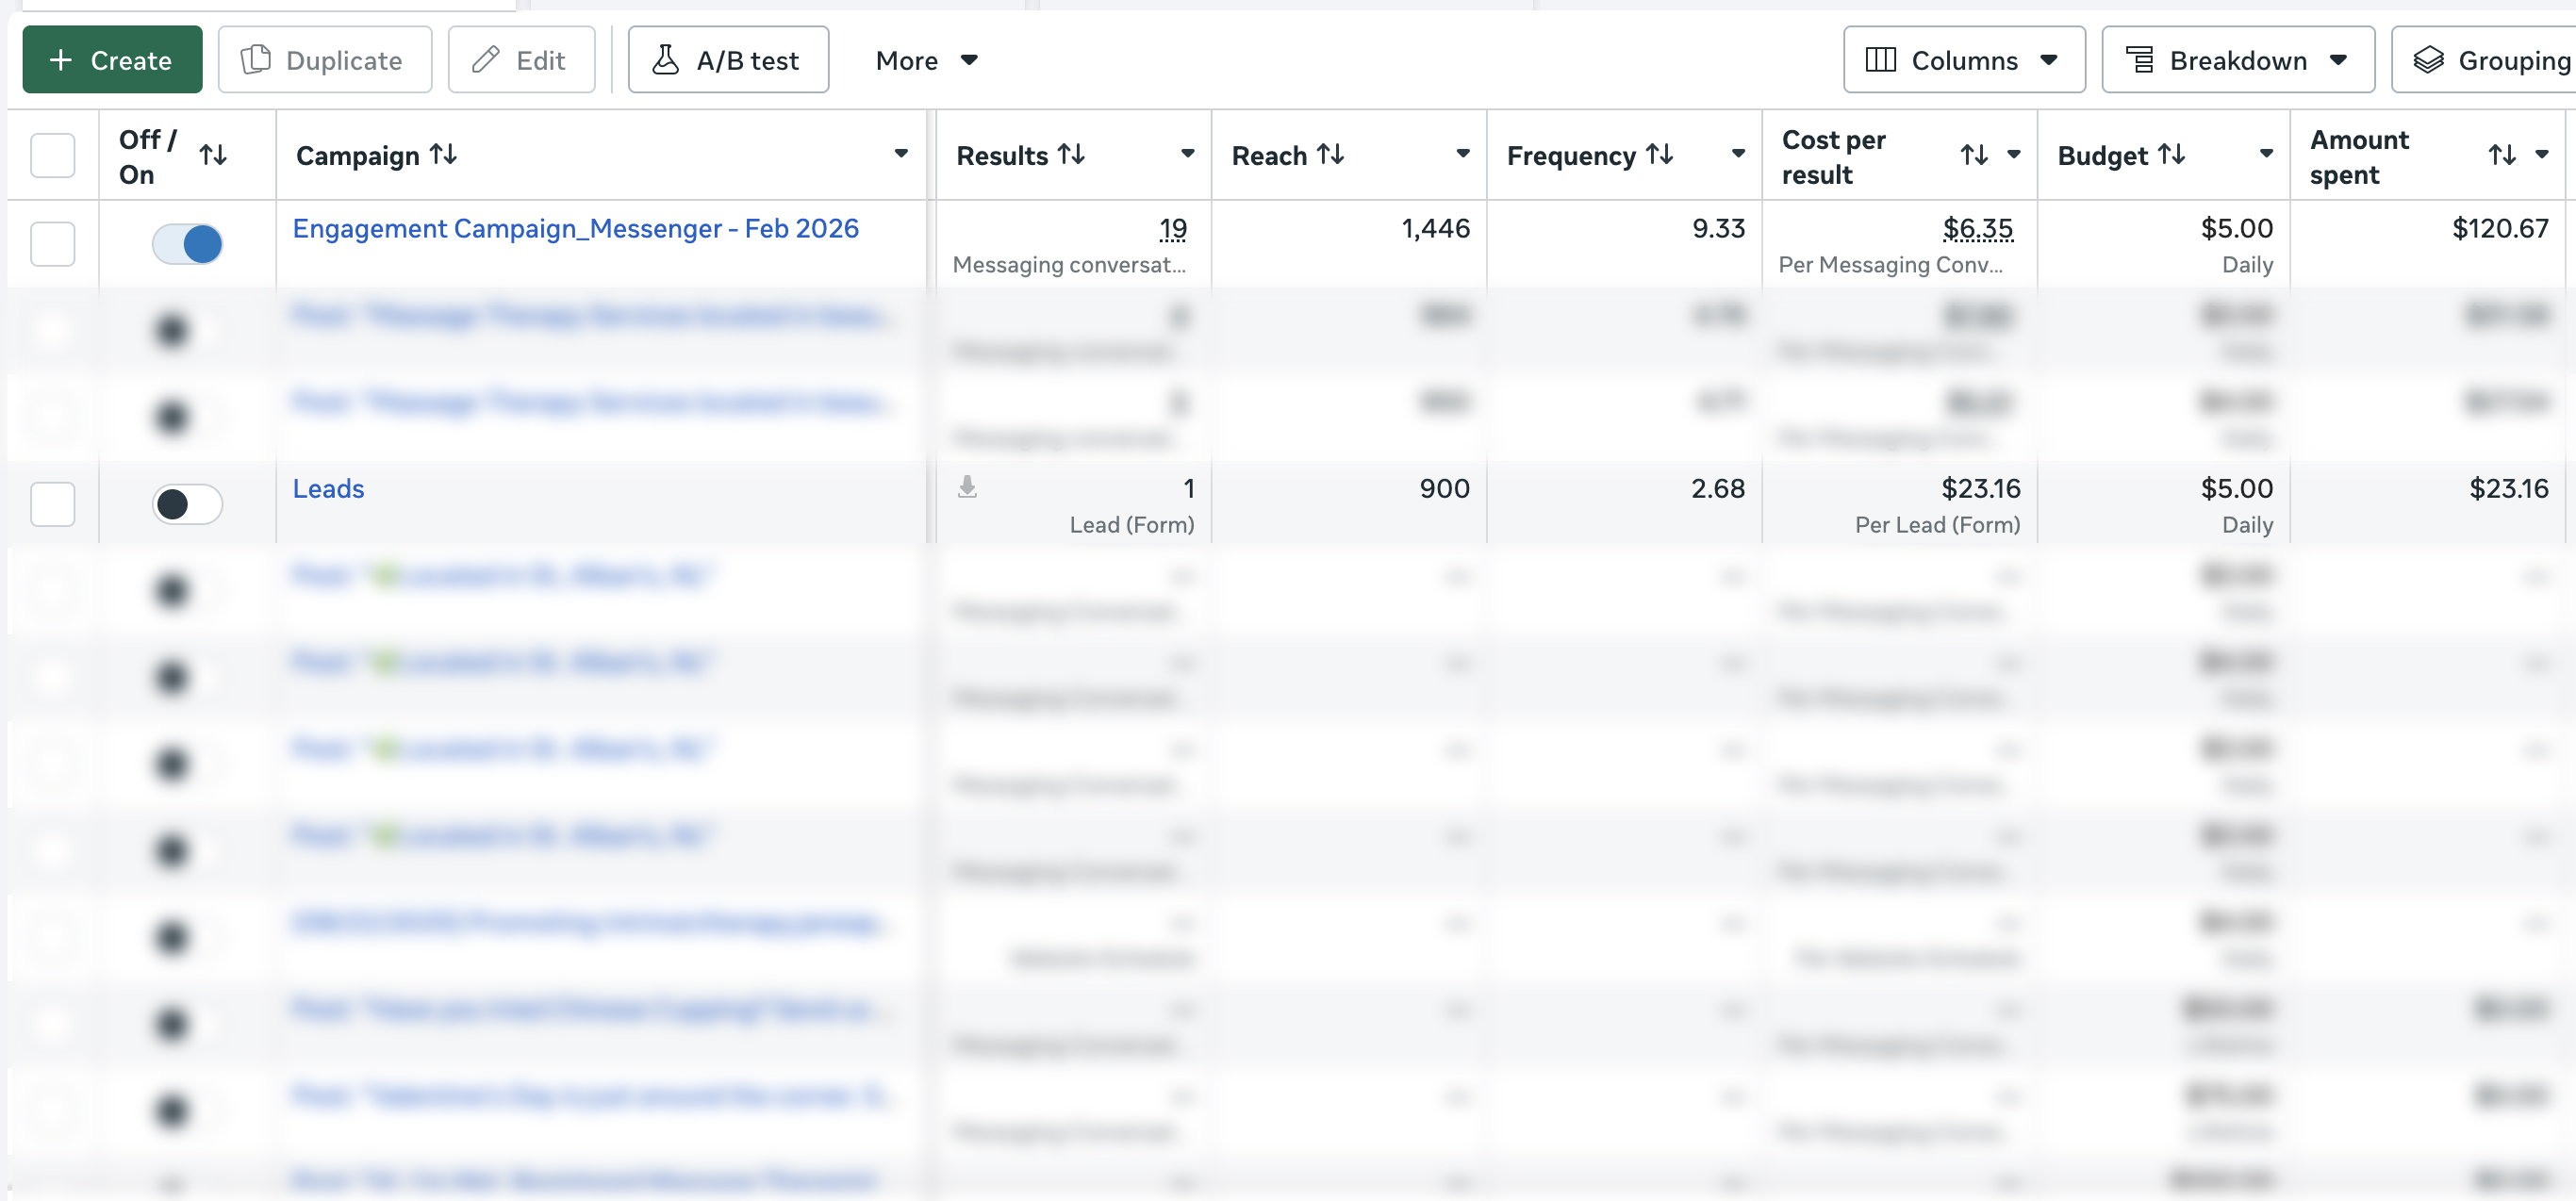Sort by Results column arrows

click(1072, 154)
